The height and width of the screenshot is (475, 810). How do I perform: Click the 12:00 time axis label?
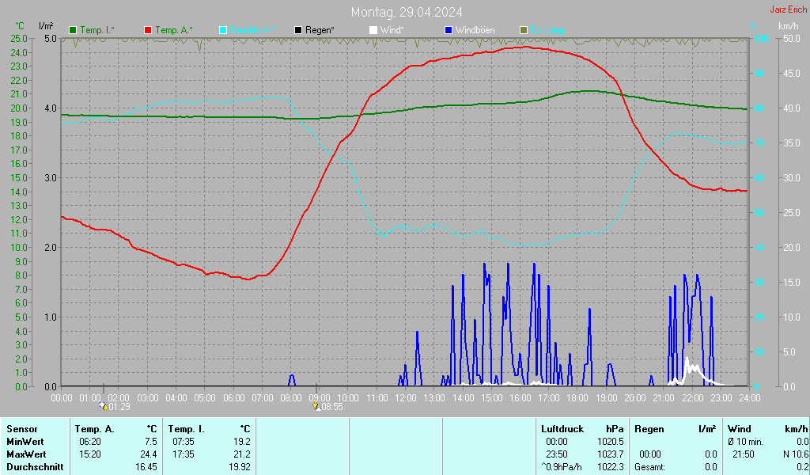click(x=406, y=397)
